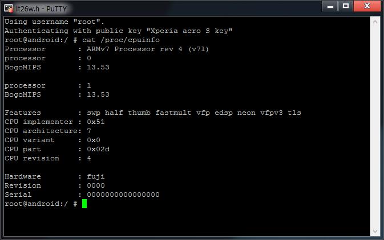Click the scrollbar up arrow
This screenshot has width=384, height=240.
374,21
